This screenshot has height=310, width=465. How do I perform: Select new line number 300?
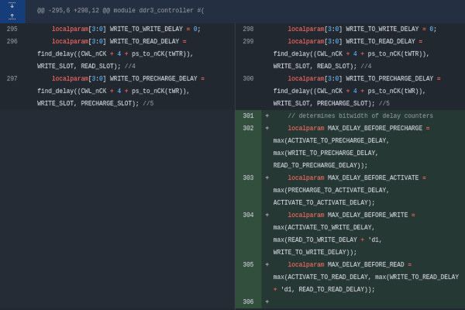[247, 79]
